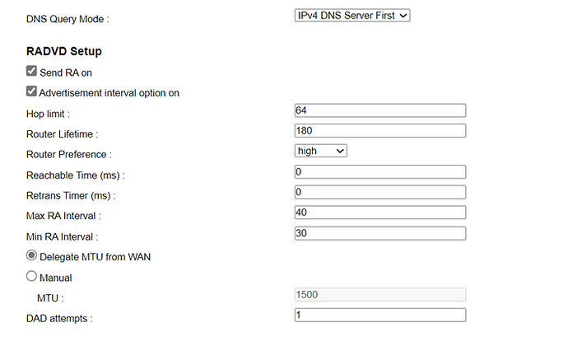The width and height of the screenshot is (568, 360).
Task: Click the Max RA Interval label text
Action: coord(63,216)
